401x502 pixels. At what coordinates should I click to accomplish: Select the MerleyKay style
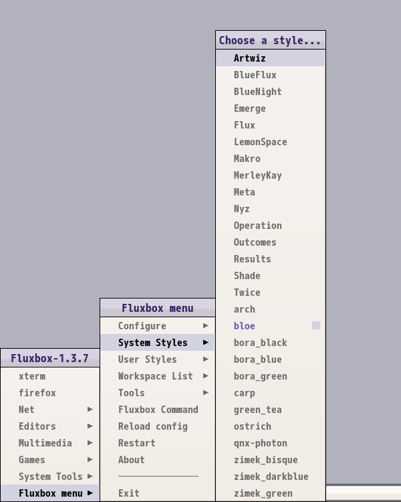coord(271,175)
